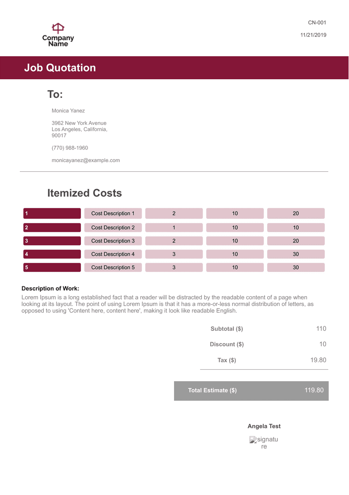Viewport: 349px width, 495px height.
Task: Click the 3962 New York Avenue address
Action: pos(79,123)
